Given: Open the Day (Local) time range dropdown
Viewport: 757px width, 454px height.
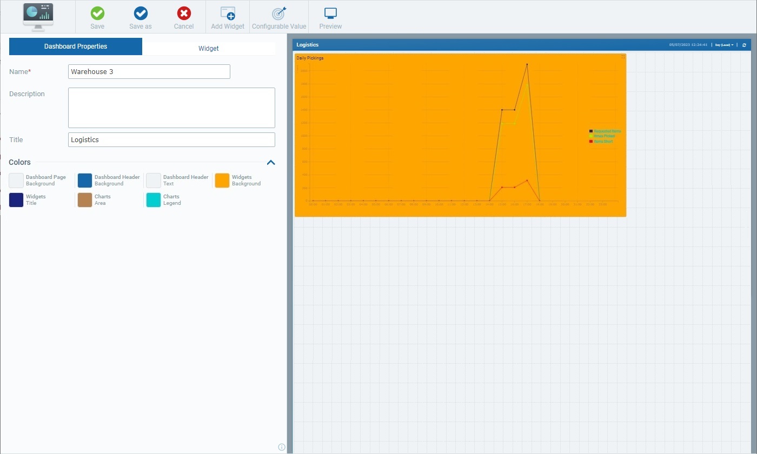Looking at the screenshot, I should point(724,45).
